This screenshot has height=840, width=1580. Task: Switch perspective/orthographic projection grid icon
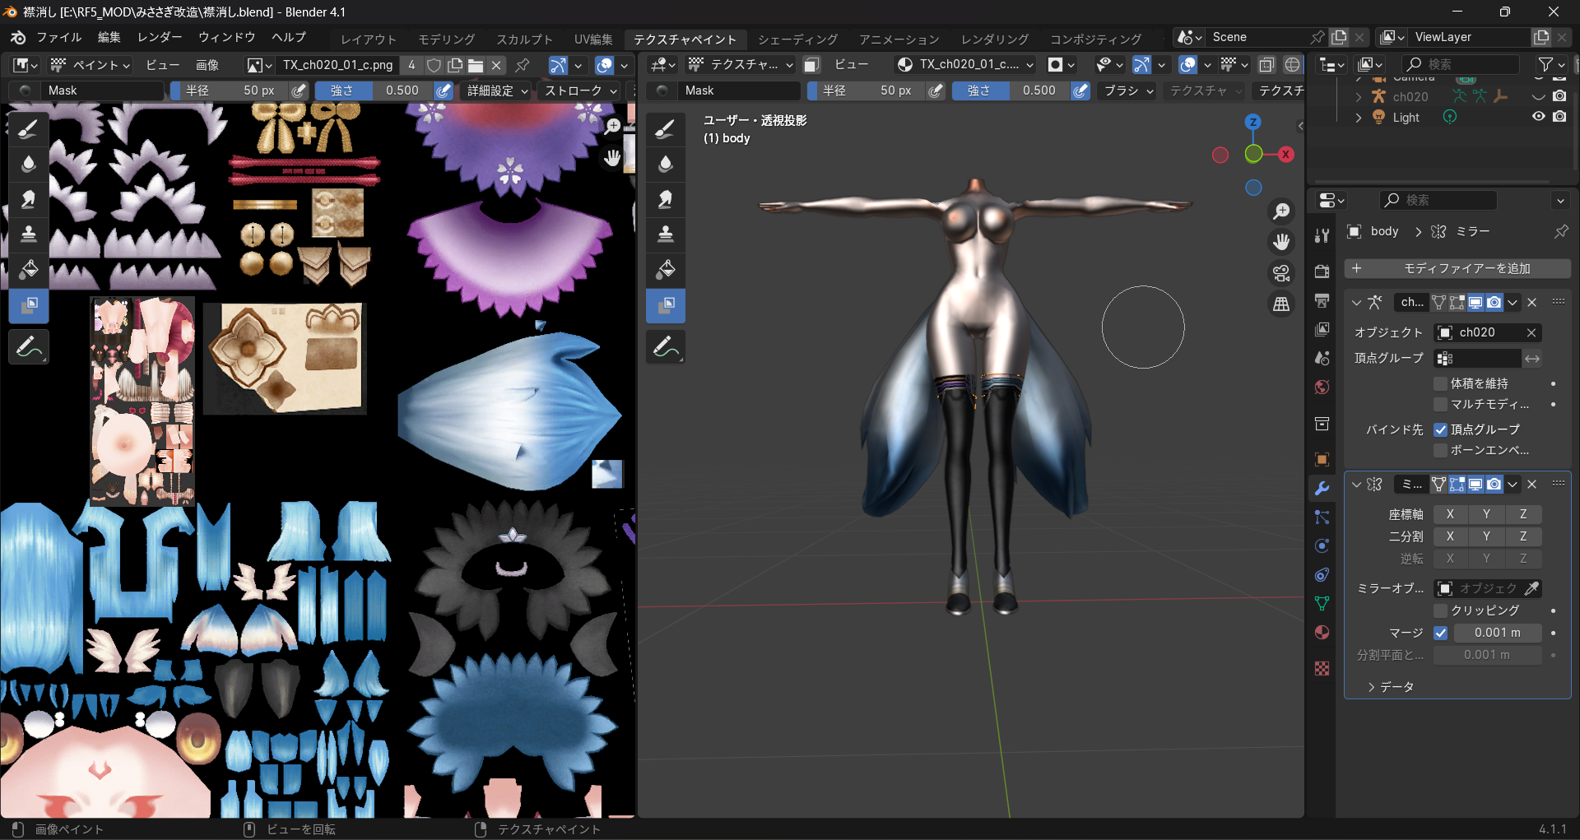click(1281, 304)
